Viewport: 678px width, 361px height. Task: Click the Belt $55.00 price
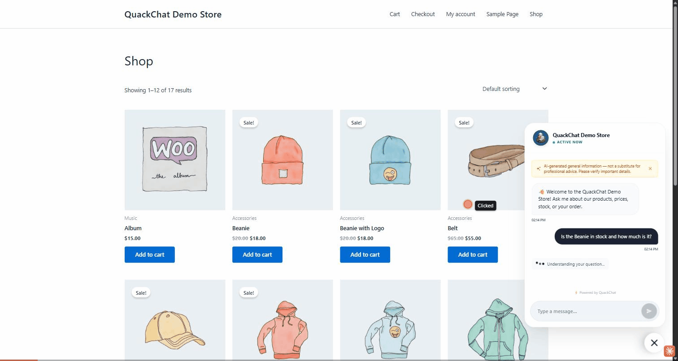click(x=473, y=238)
